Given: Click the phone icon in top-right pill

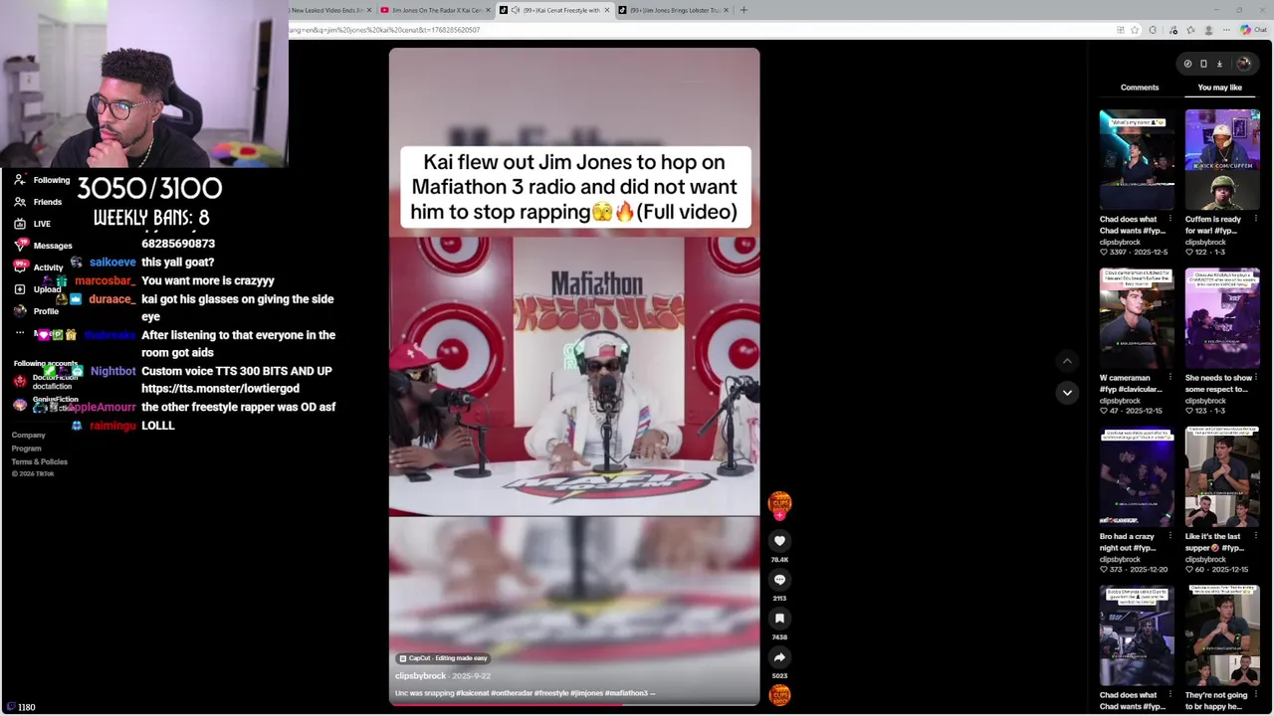Looking at the screenshot, I should point(1203,64).
